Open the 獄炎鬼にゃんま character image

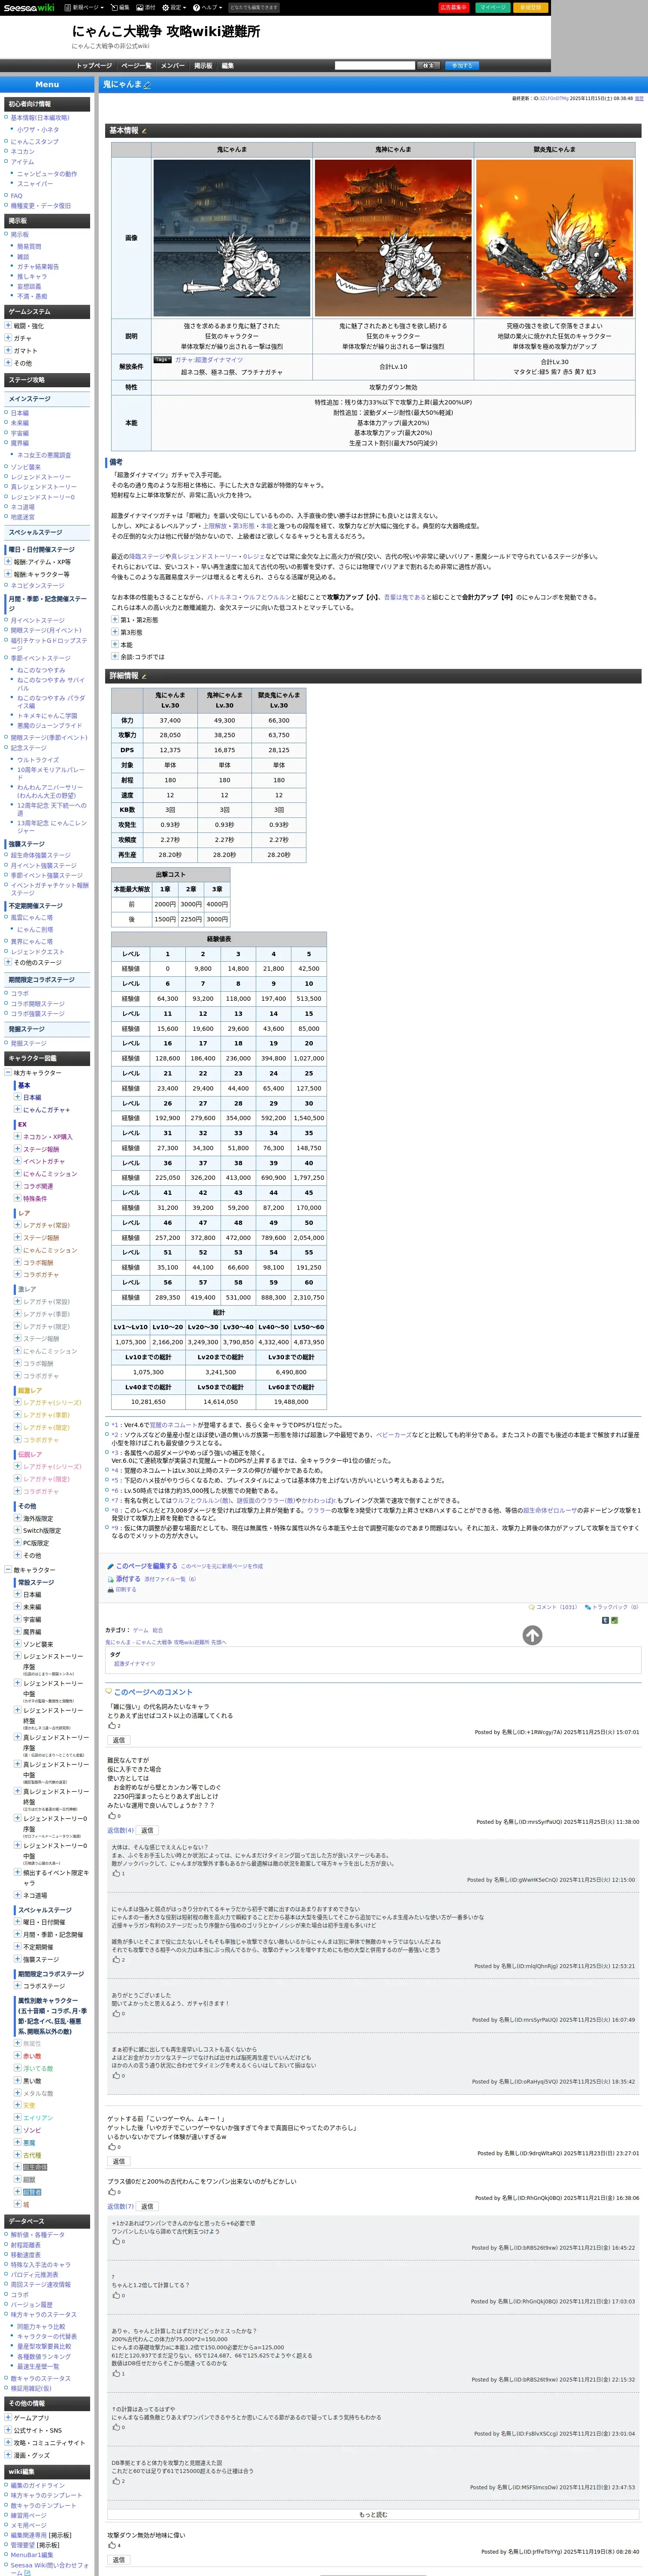pyautogui.click(x=554, y=238)
